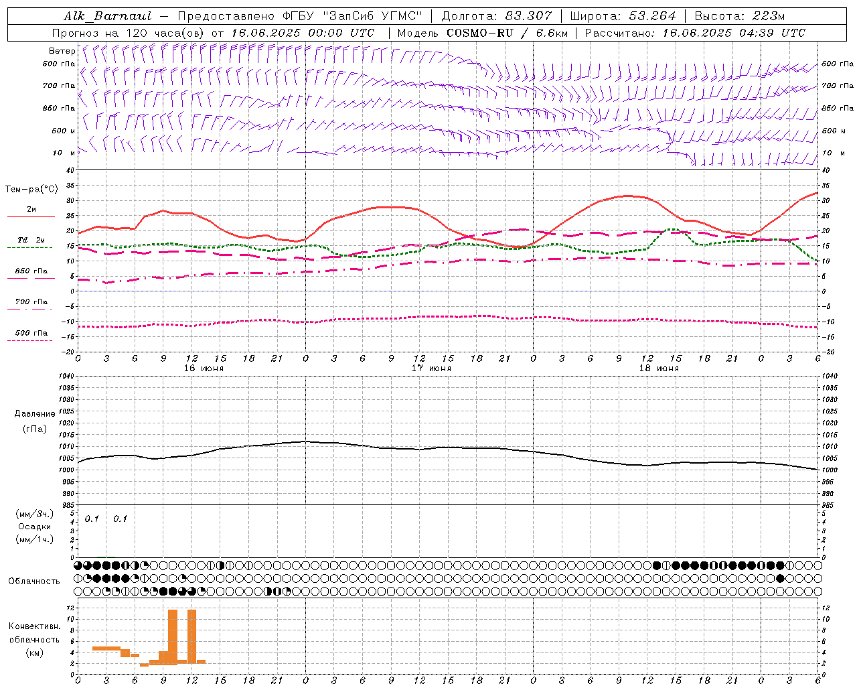Click the 'Давление' pressure panel label
Screen dimensions: 857x686
[x=35, y=414]
